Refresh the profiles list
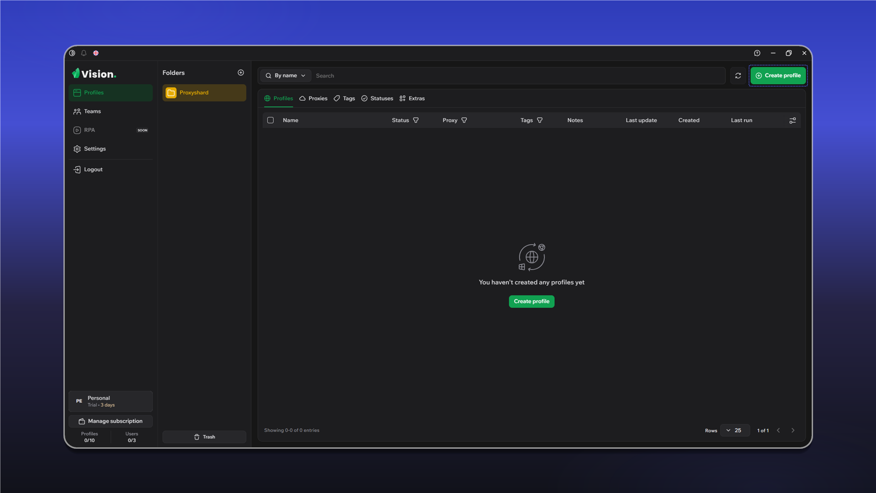876x493 pixels. 738,76
